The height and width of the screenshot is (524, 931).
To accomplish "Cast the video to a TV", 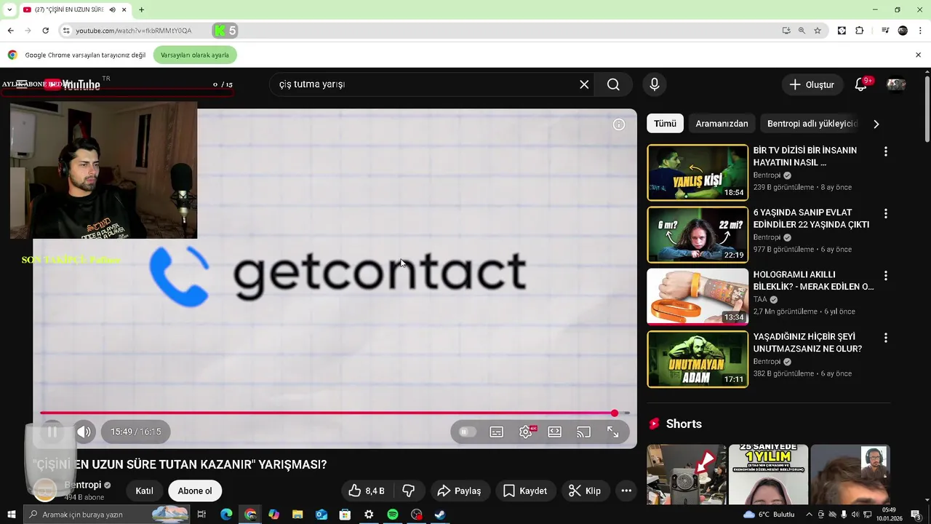I will pyautogui.click(x=584, y=432).
